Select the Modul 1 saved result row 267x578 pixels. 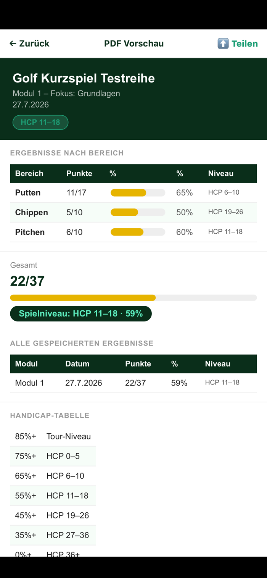[133, 383]
